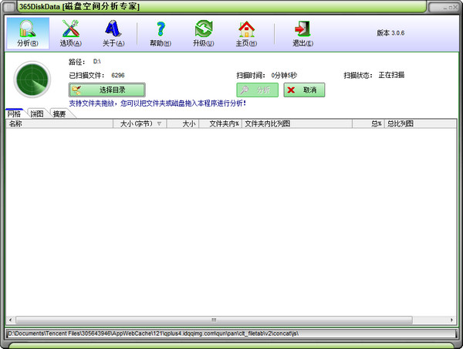Click the scanned files count 6296

point(118,76)
